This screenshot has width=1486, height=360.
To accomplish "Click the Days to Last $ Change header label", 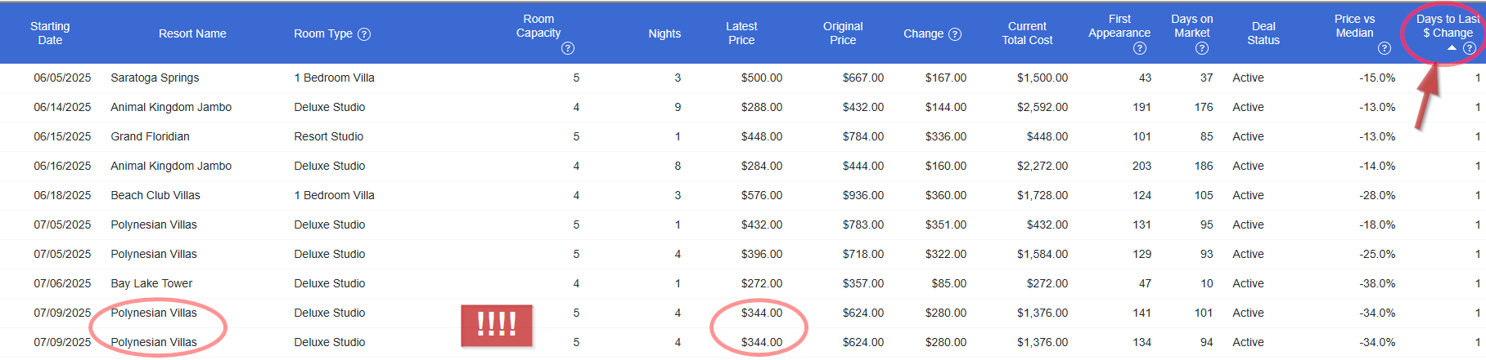I will point(1448,26).
